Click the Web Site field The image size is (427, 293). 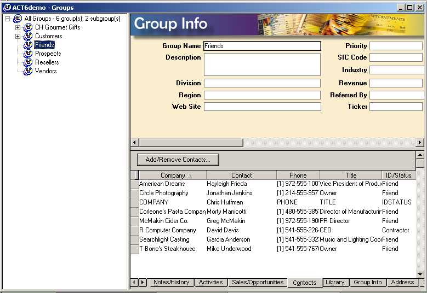click(x=262, y=107)
